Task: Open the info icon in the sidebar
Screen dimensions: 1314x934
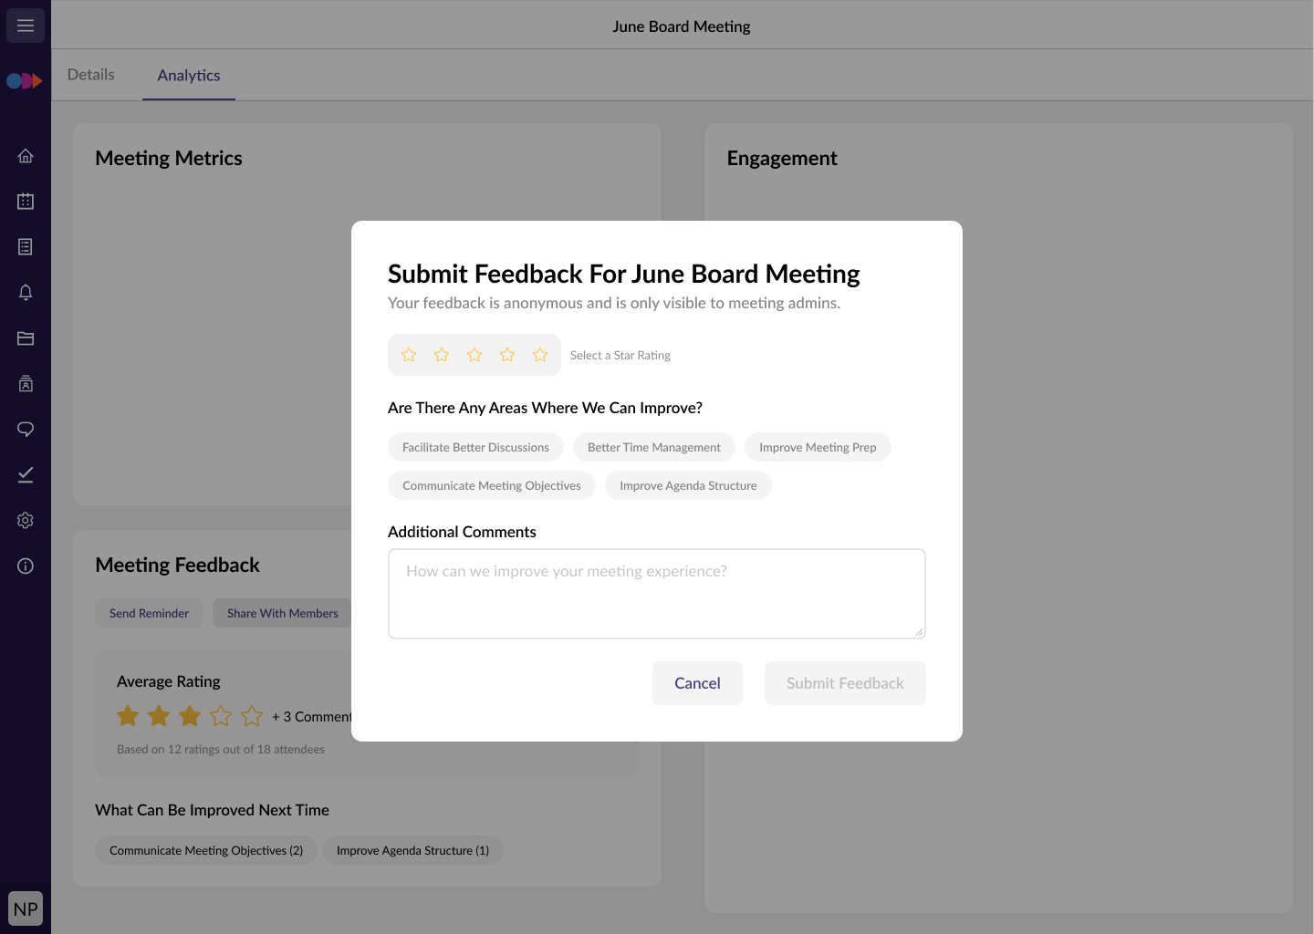Action: [x=26, y=566]
